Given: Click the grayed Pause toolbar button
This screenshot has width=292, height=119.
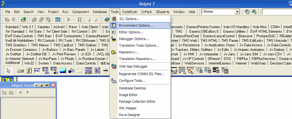Looking at the screenshot, I should 80,20.
